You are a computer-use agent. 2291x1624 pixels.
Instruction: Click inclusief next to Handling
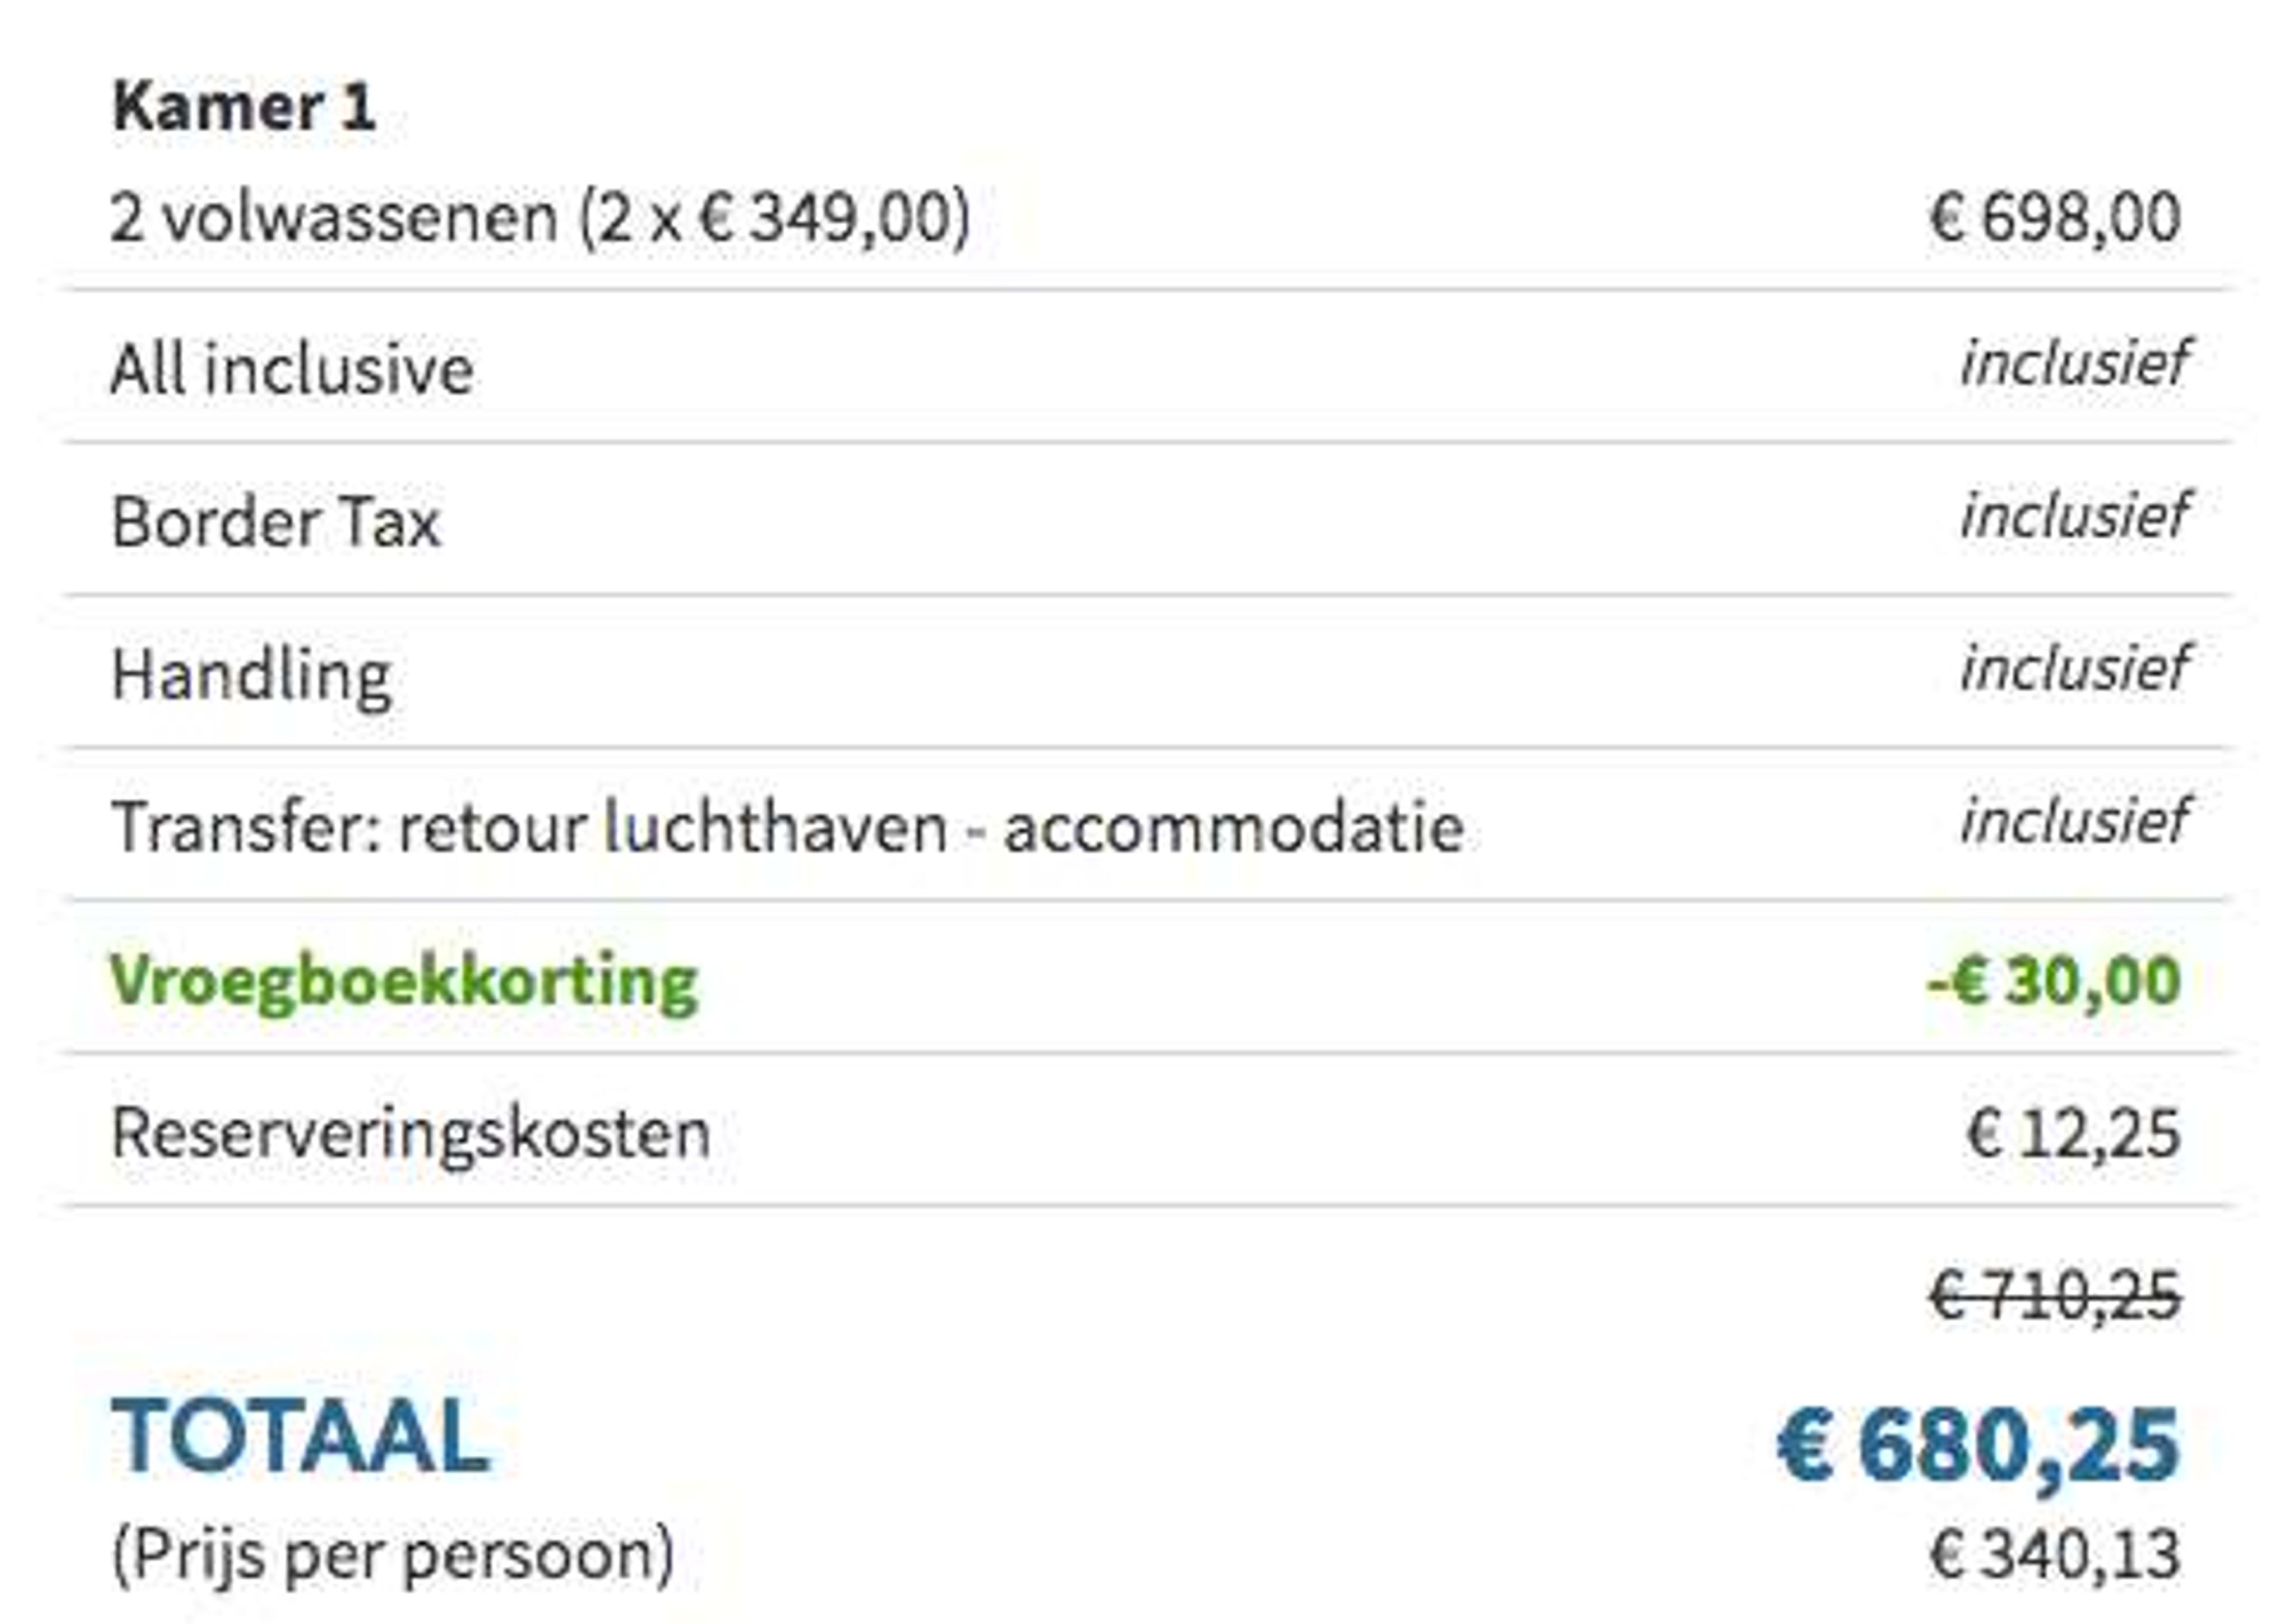(x=2074, y=669)
